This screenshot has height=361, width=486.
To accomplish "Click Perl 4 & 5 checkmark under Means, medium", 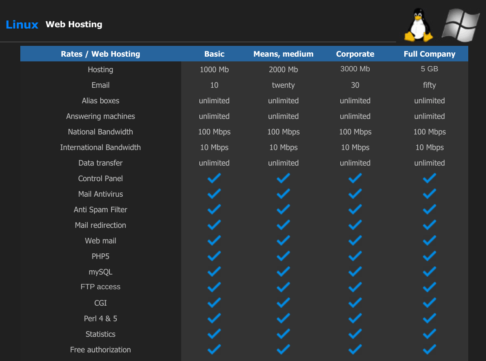I will 283,318.
